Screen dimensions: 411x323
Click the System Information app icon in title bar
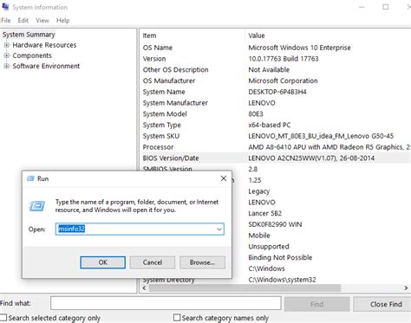5,7
